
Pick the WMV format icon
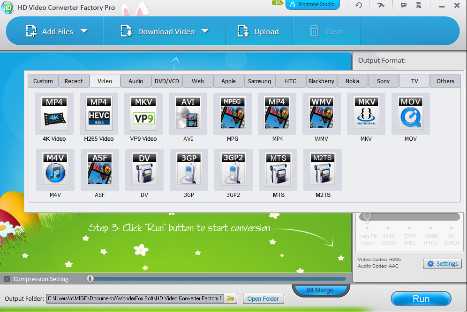(321, 114)
